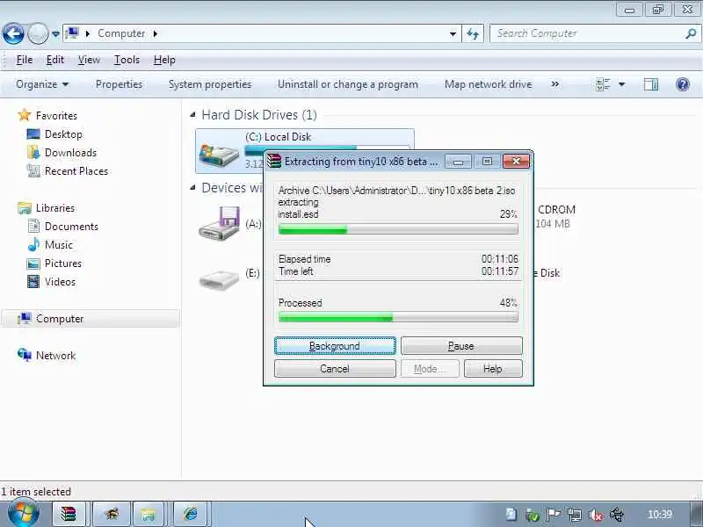Show more toolbar commands chevron

coord(555,84)
